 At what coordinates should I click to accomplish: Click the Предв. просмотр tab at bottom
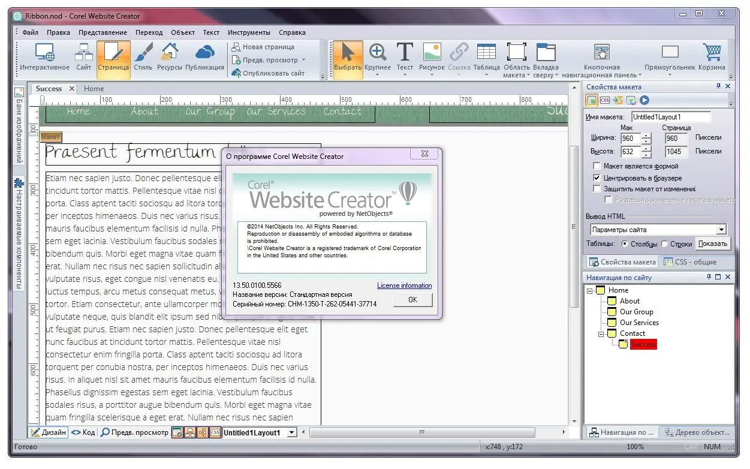(134, 432)
